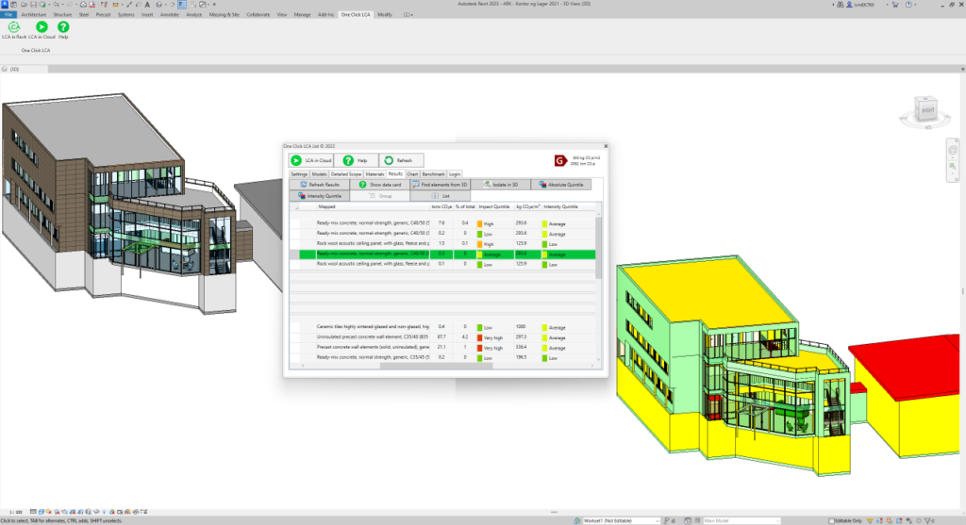Click Find elements from 3D
The width and height of the screenshot is (966, 525).
[x=442, y=185]
